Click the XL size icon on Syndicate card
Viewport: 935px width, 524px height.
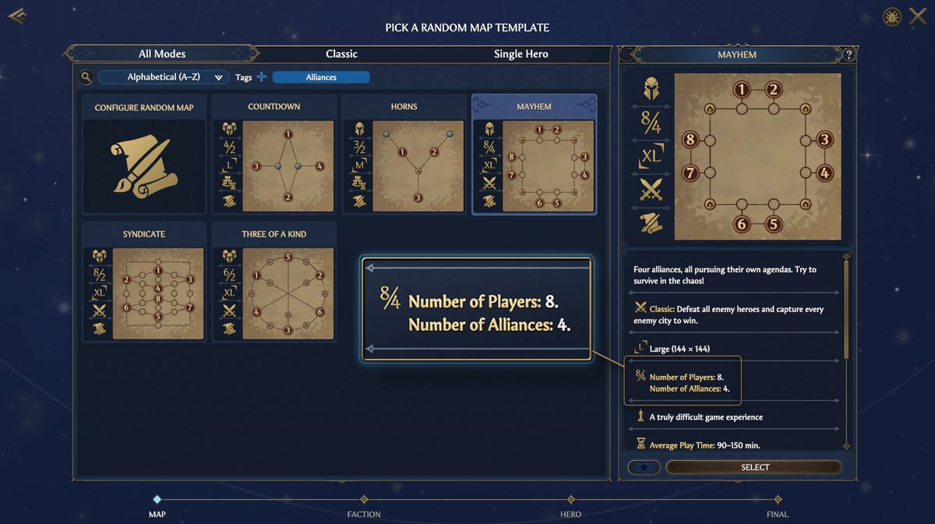pyautogui.click(x=99, y=293)
